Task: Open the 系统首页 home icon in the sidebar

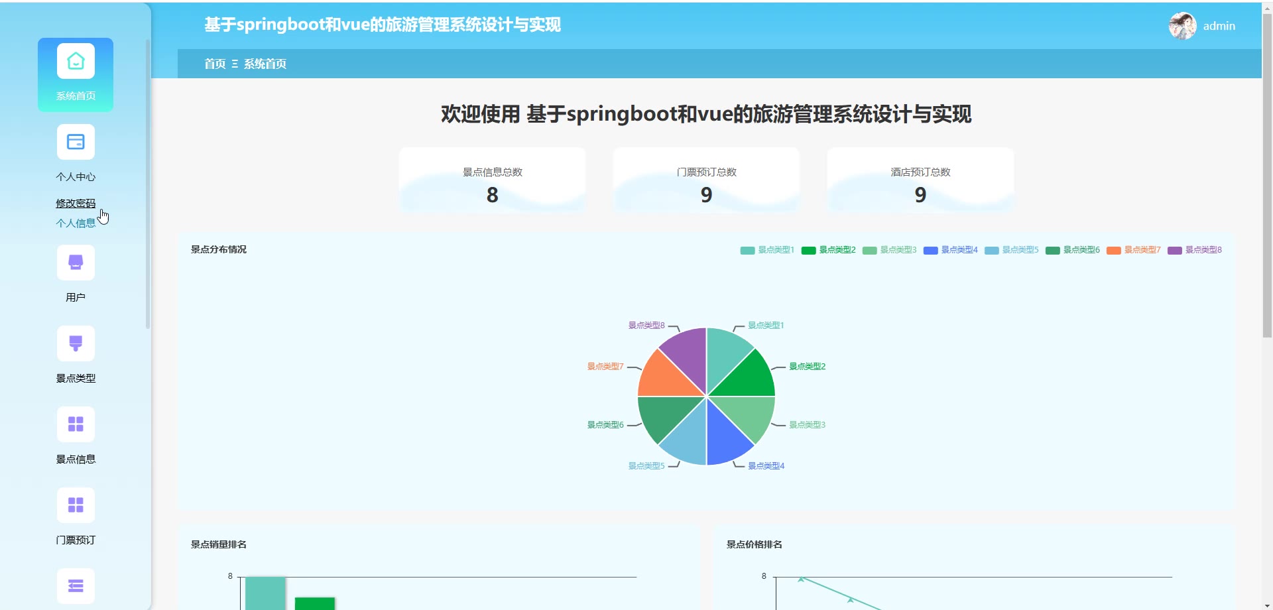Action: click(x=76, y=61)
